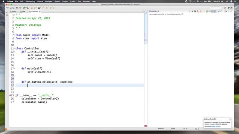Click the Pin Console icon
The width and height of the screenshot is (239, 134).
click(x=218, y=12)
